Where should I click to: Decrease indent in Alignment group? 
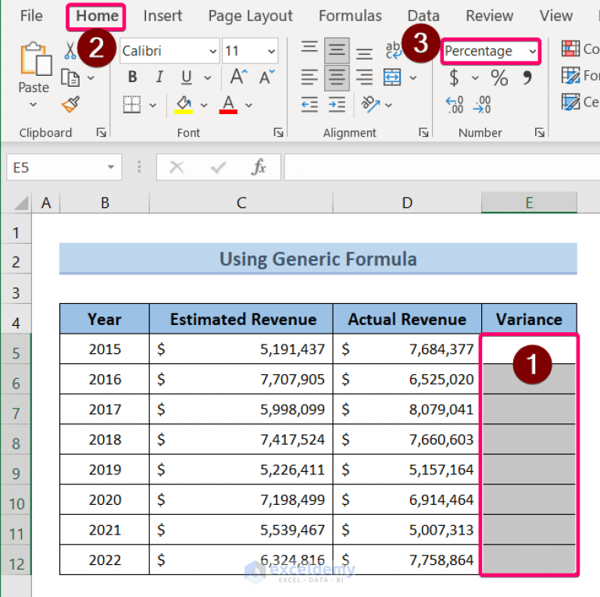309,105
